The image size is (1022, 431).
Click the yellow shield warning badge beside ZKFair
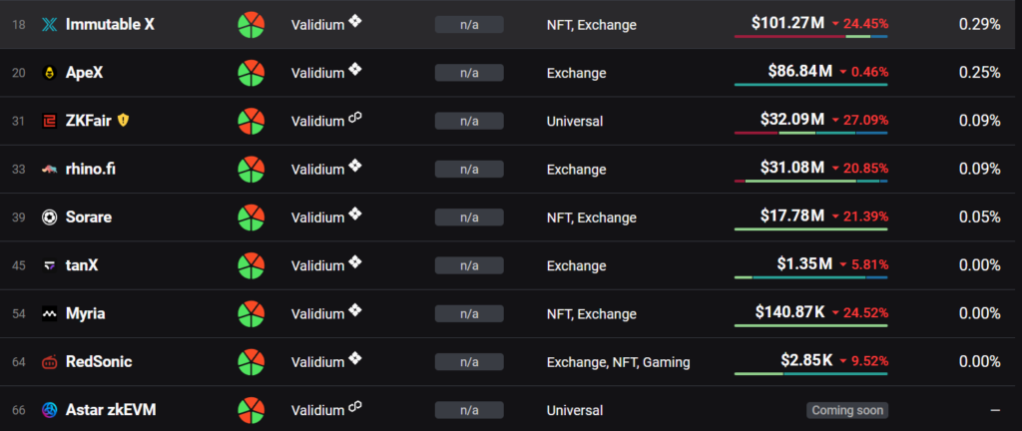pos(124,121)
